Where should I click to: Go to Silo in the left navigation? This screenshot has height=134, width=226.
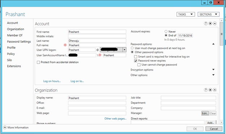coord(9,60)
